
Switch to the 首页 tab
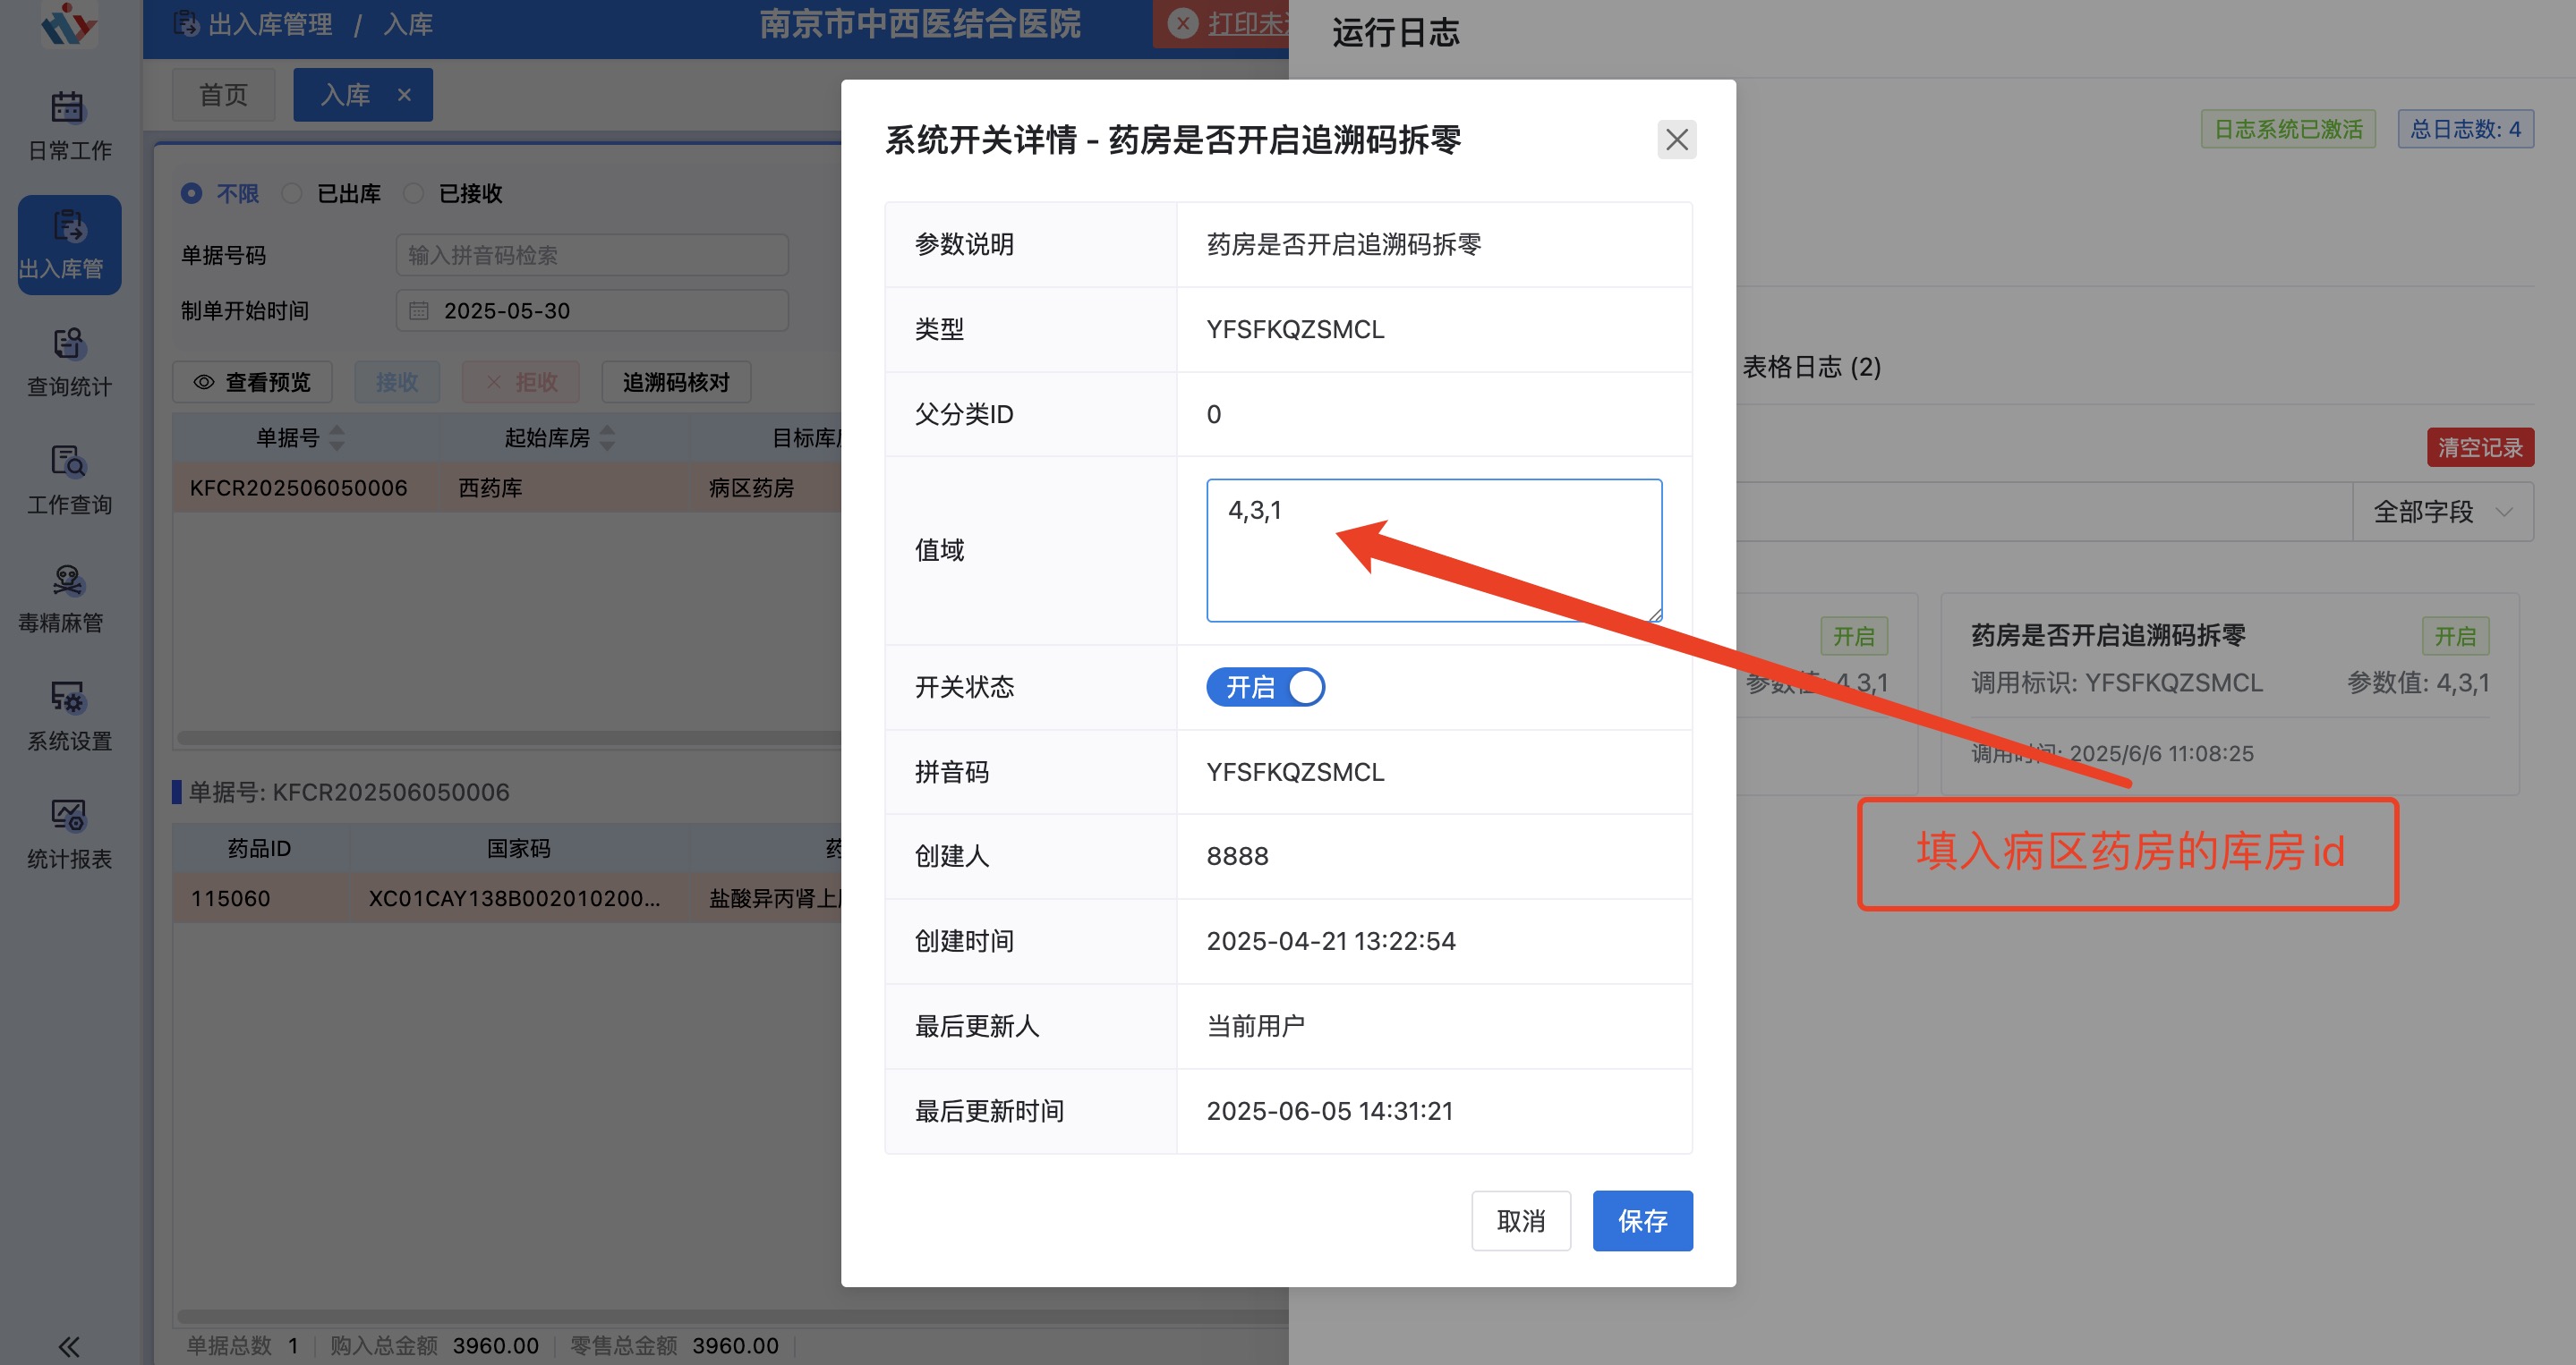point(223,94)
